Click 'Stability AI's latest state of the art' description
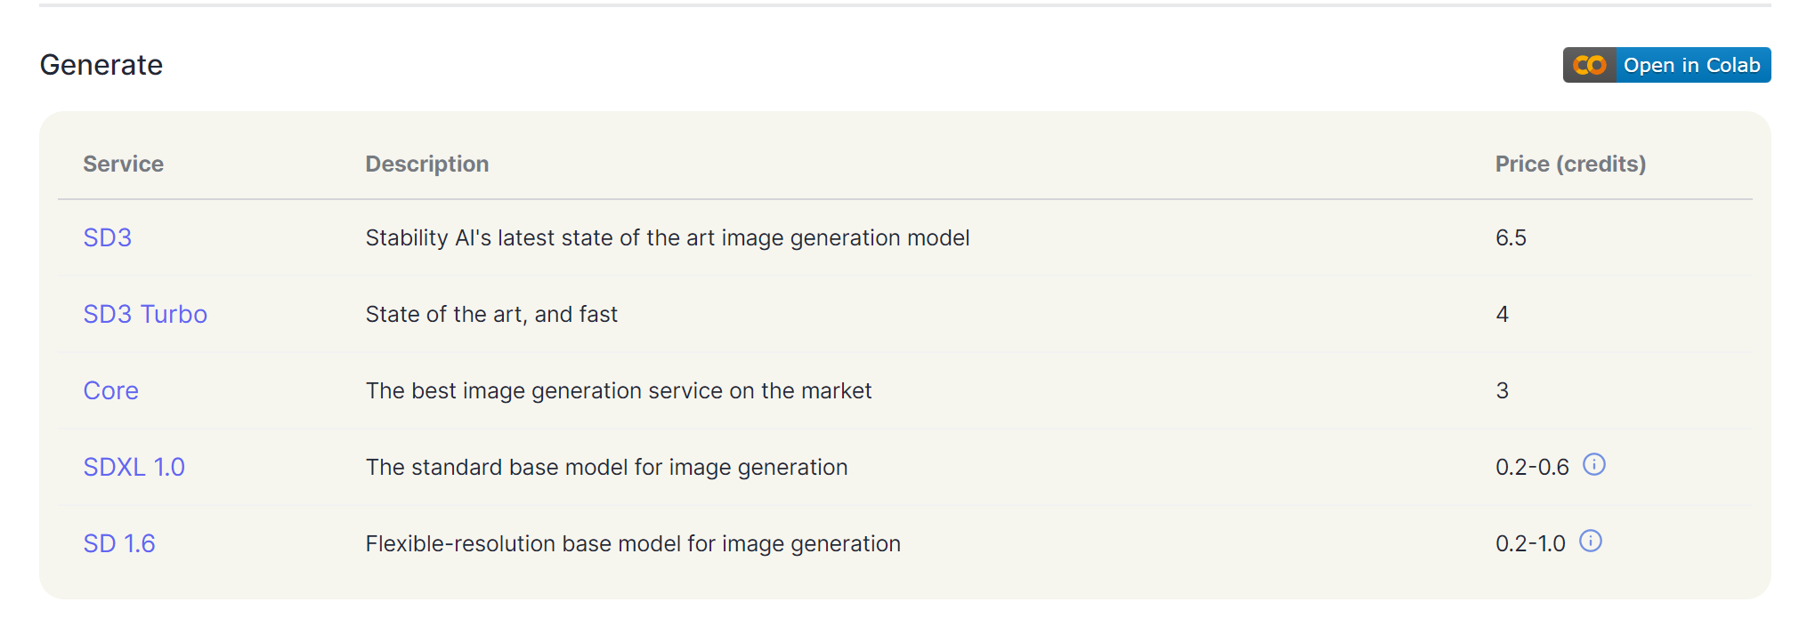Image resolution: width=1799 pixels, height=618 pixels. pyautogui.click(x=668, y=237)
